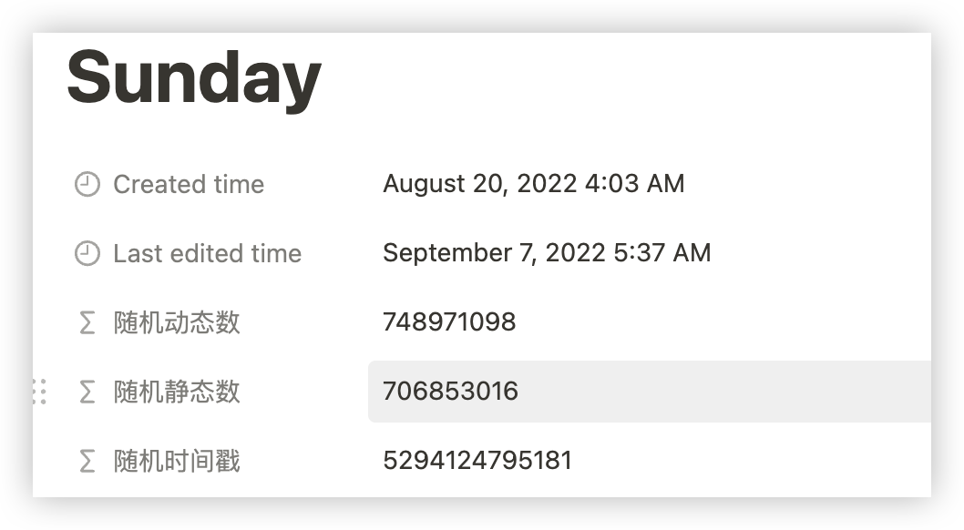Click the drag handle beside 随机静态数 row

click(39, 392)
